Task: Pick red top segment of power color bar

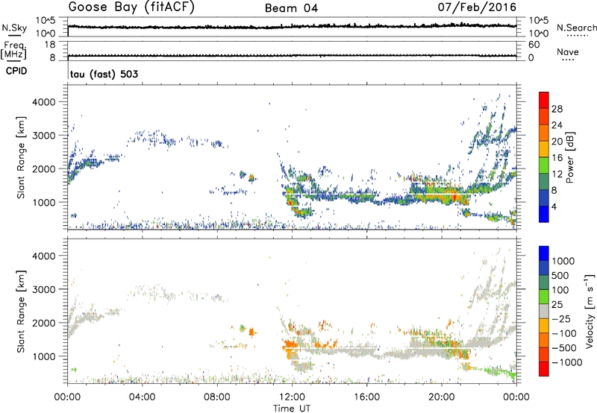Action: pyautogui.click(x=544, y=101)
